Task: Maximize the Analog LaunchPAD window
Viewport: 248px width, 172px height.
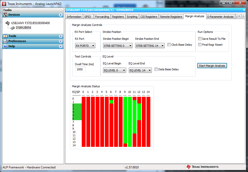Action: (231, 2)
